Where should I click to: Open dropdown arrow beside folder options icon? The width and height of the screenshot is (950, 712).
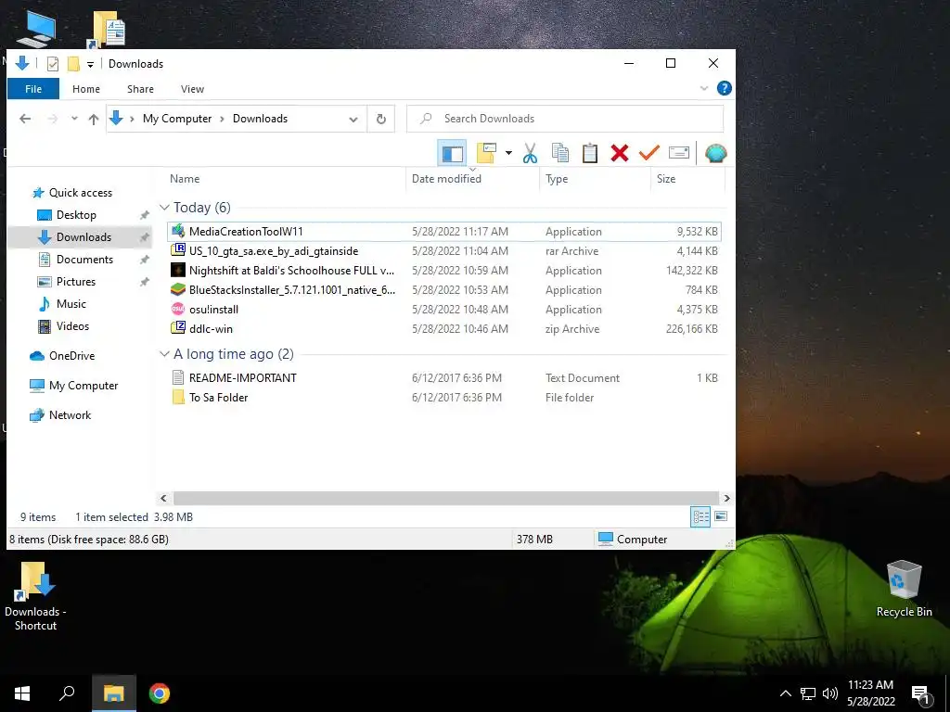pyautogui.click(x=508, y=153)
